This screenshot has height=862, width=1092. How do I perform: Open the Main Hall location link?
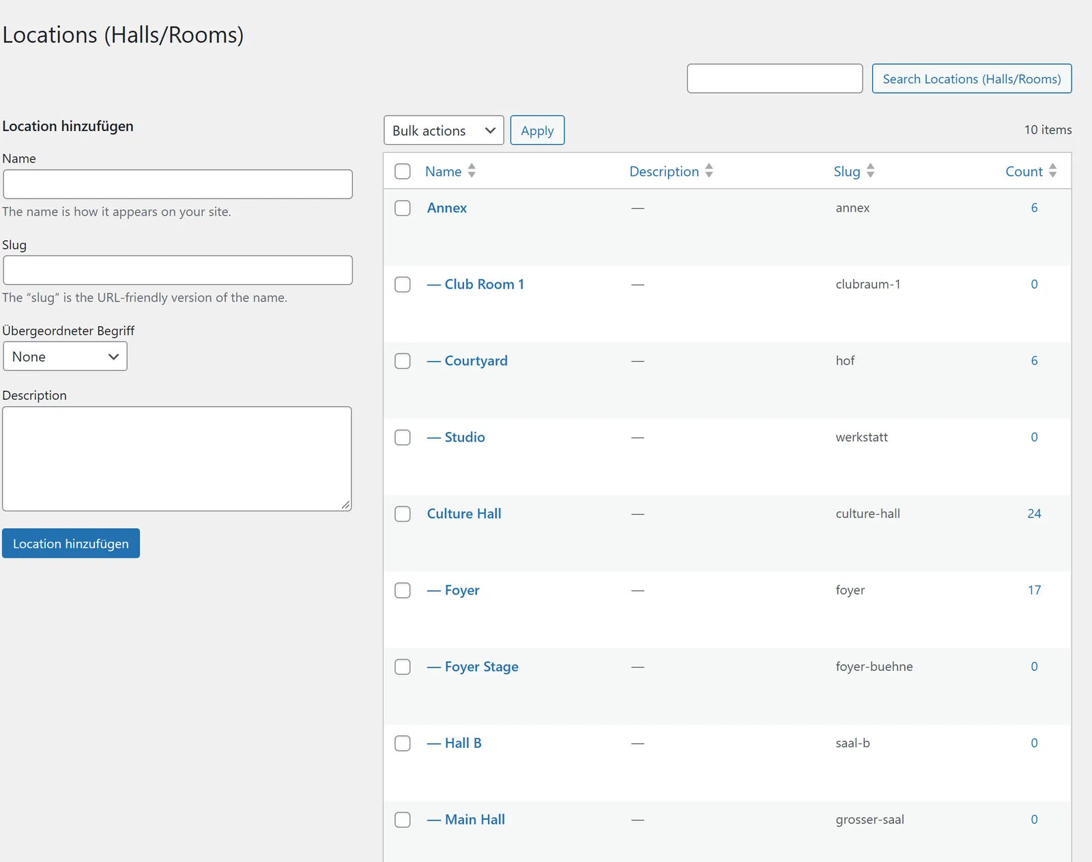point(466,820)
